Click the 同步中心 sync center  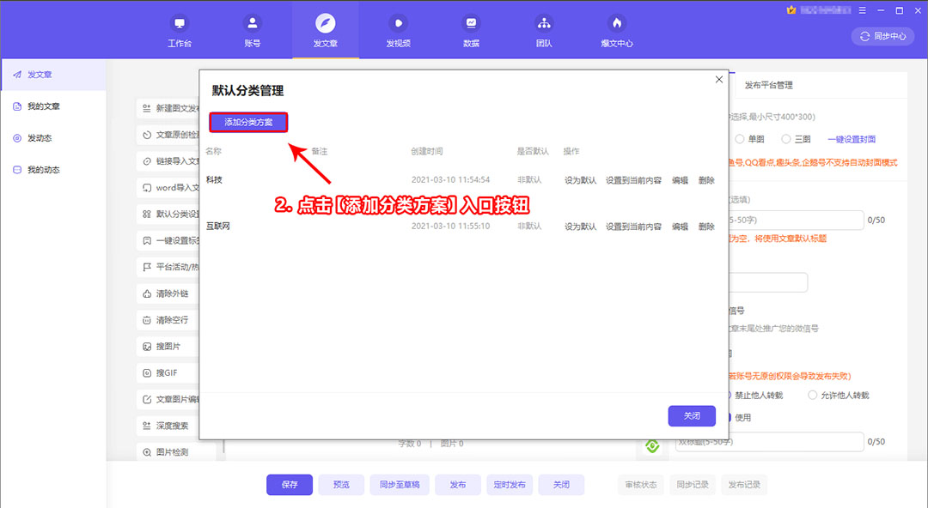(882, 36)
